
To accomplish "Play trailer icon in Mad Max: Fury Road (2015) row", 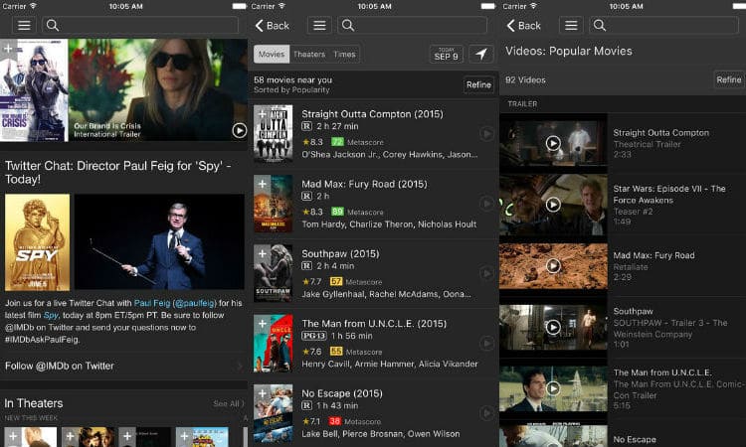I will (x=486, y=204).
